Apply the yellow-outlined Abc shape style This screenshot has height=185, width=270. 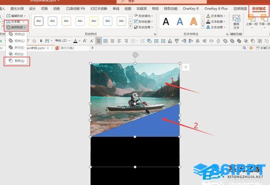[94, 21]
